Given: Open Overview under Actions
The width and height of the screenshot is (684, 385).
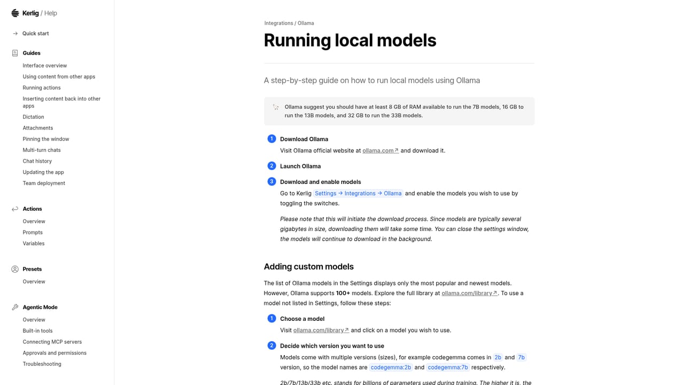Looking at the screenshot, I should pos(34,221).
